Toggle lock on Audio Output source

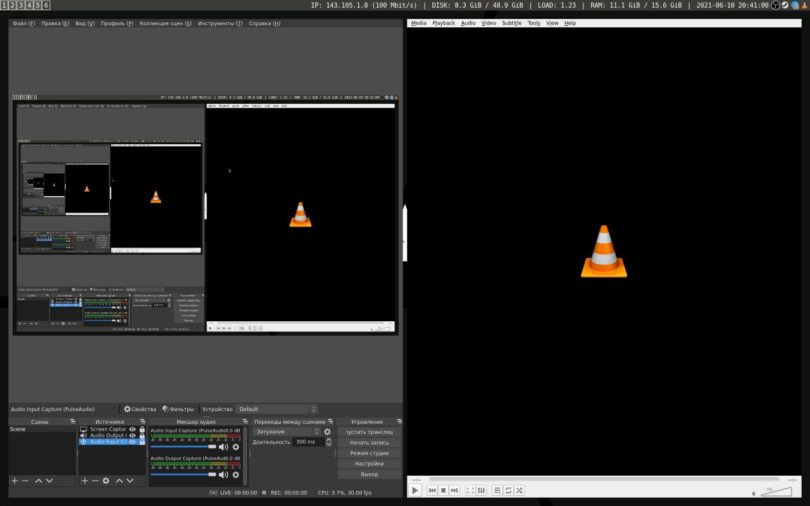tap(142, 436)
